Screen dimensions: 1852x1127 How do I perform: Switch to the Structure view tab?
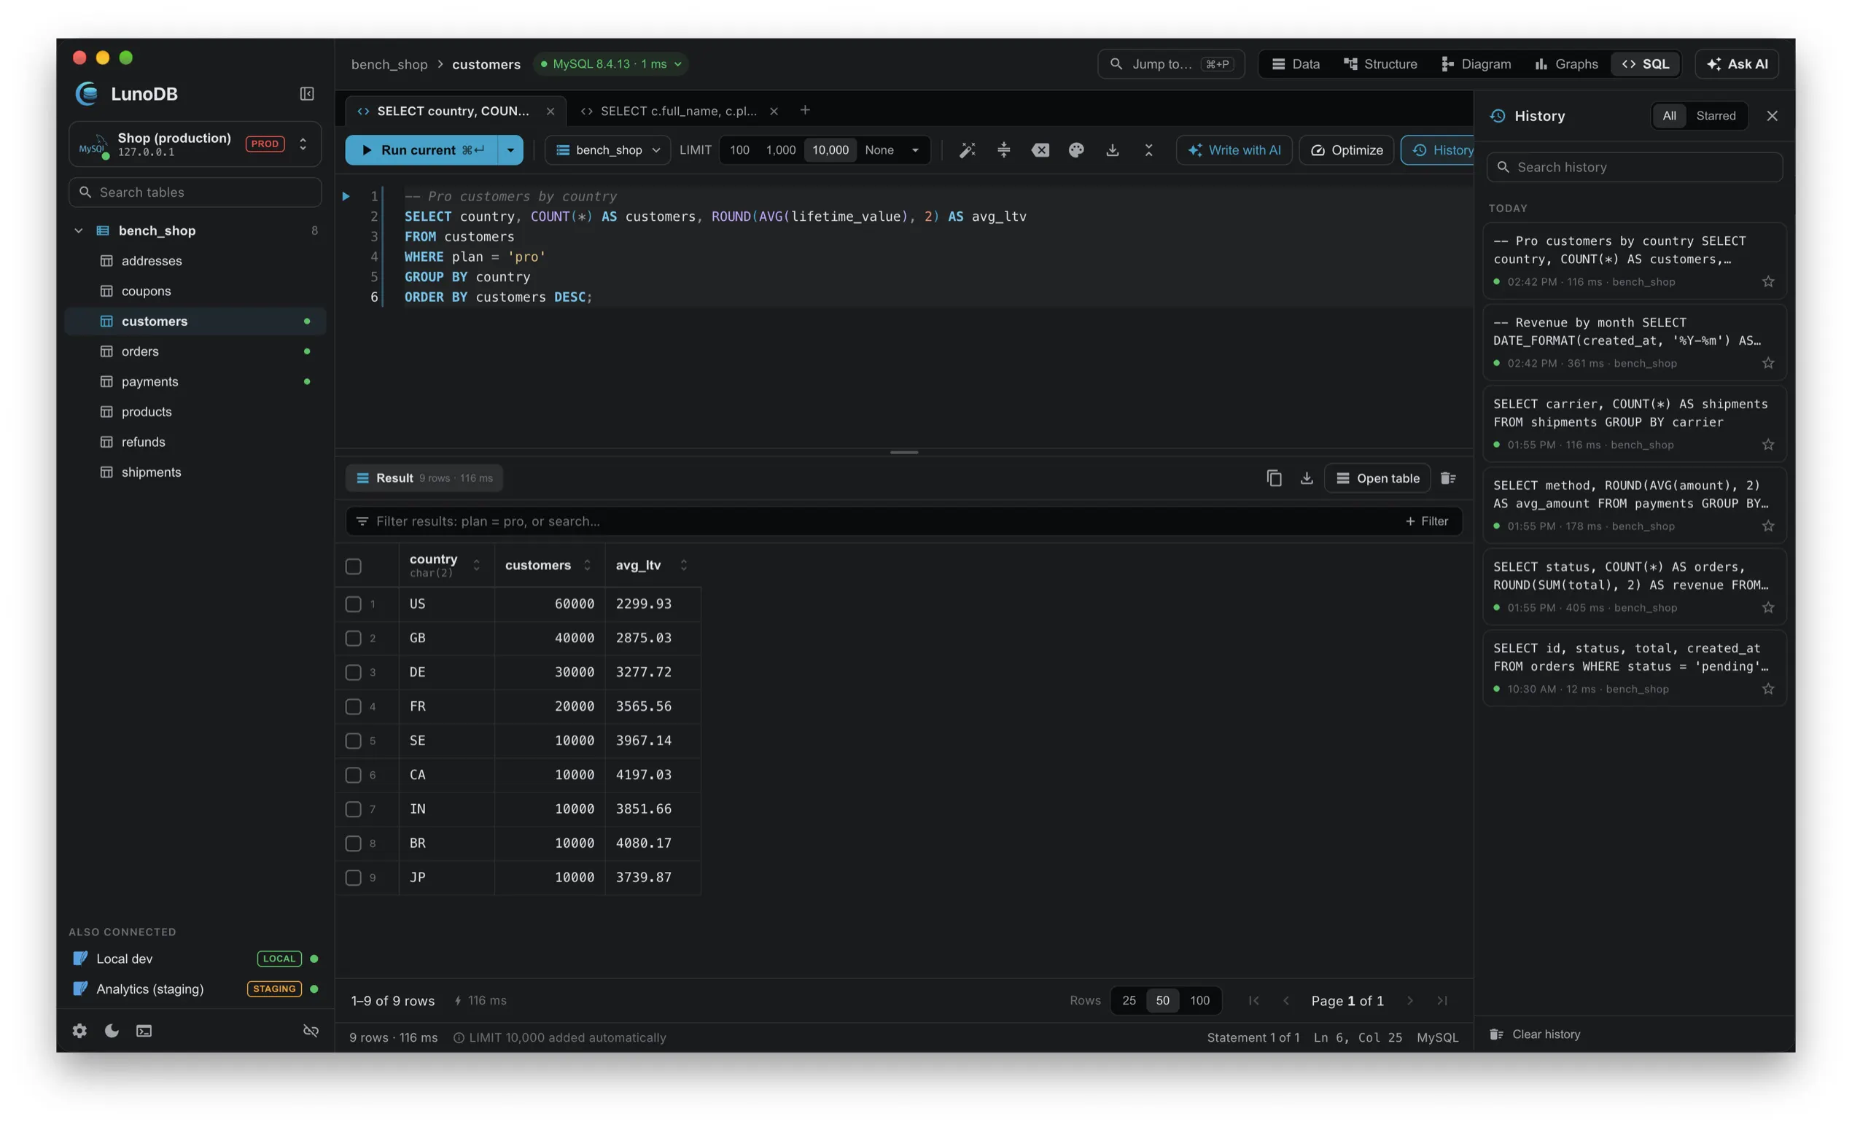coord(1380,64)
